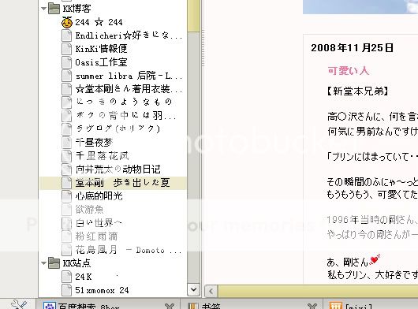Click the date heading 2008年11月25日
The height and width of the screenshot is (309, 418).
click(x=352, y=48)
